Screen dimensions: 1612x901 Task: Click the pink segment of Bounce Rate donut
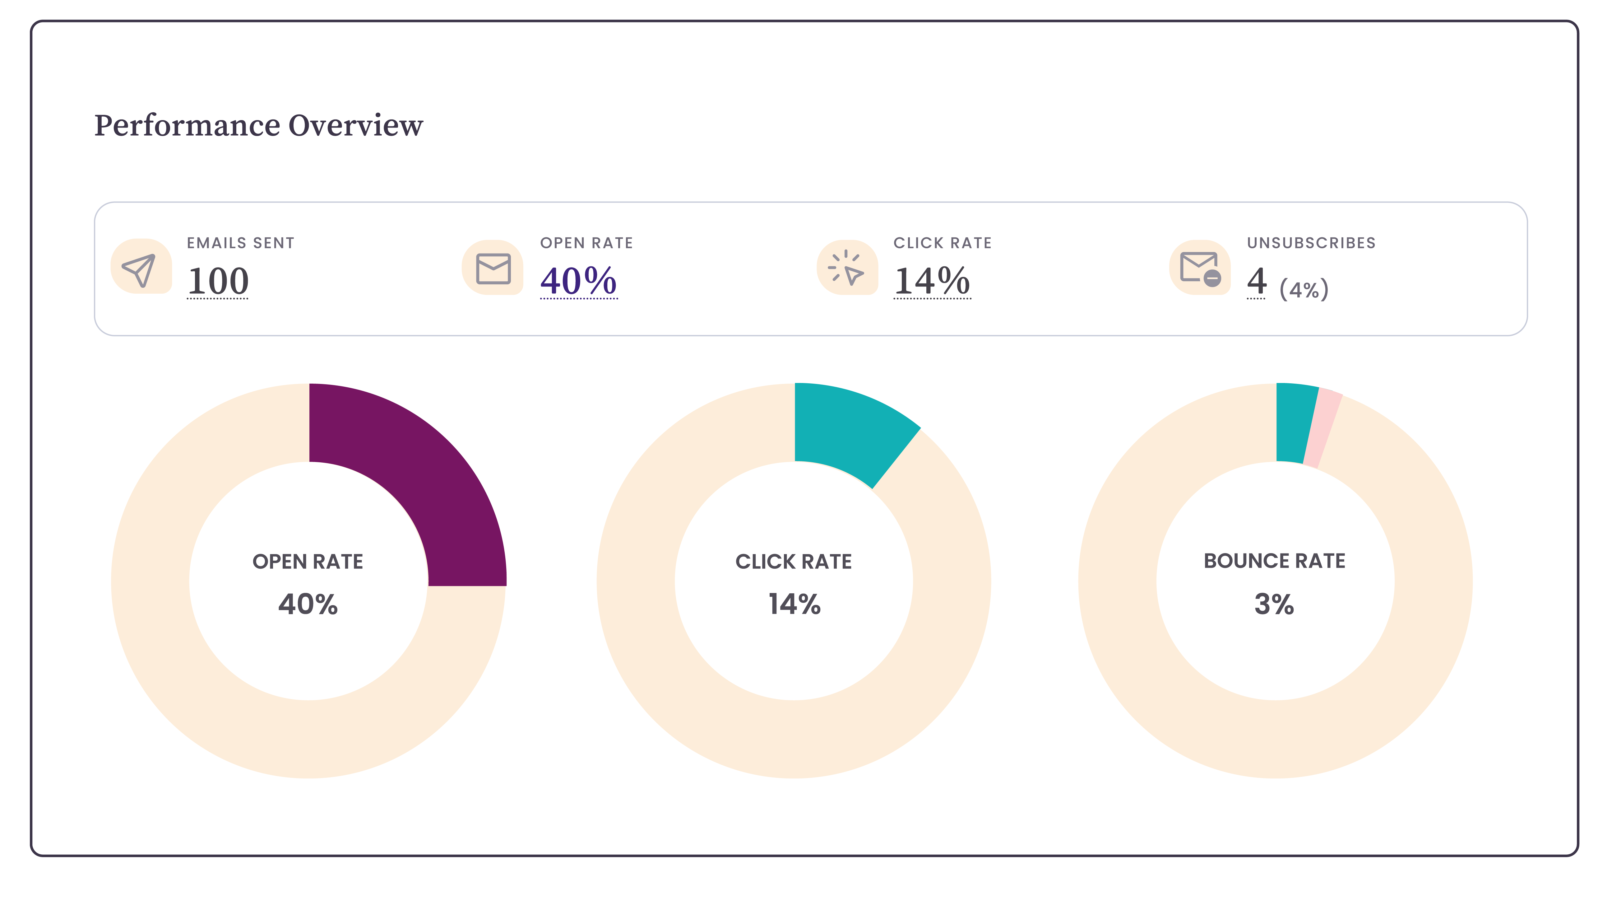tap(1323, 429)
